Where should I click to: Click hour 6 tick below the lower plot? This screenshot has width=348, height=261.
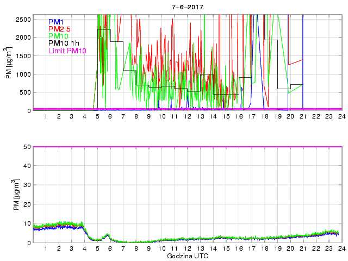point(110,248)
